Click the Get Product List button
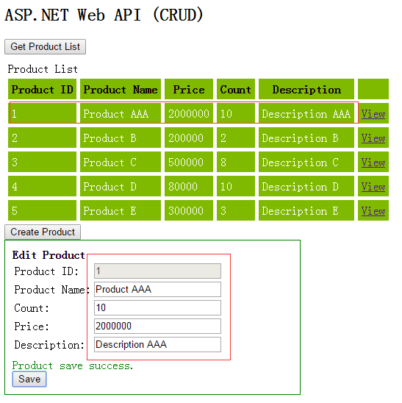This screenshot has height=403, width=402. pos(46,47)
